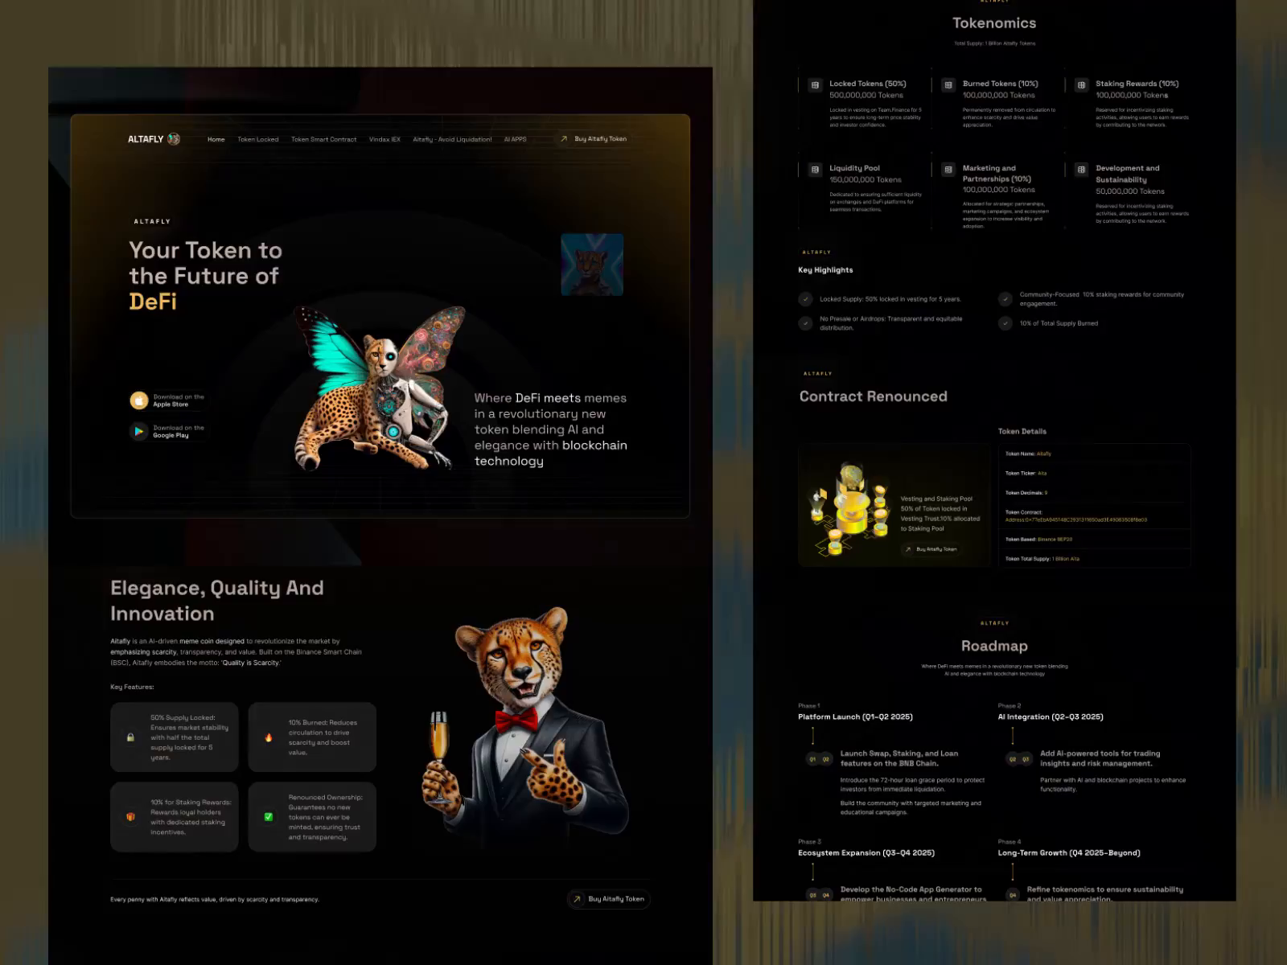1287x965 pixels.
Task: Click the flame icon on 10% Burned card
Action: tap(269, 737)
